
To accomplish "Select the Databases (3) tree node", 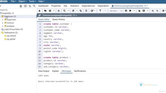I will click(10, 17).
